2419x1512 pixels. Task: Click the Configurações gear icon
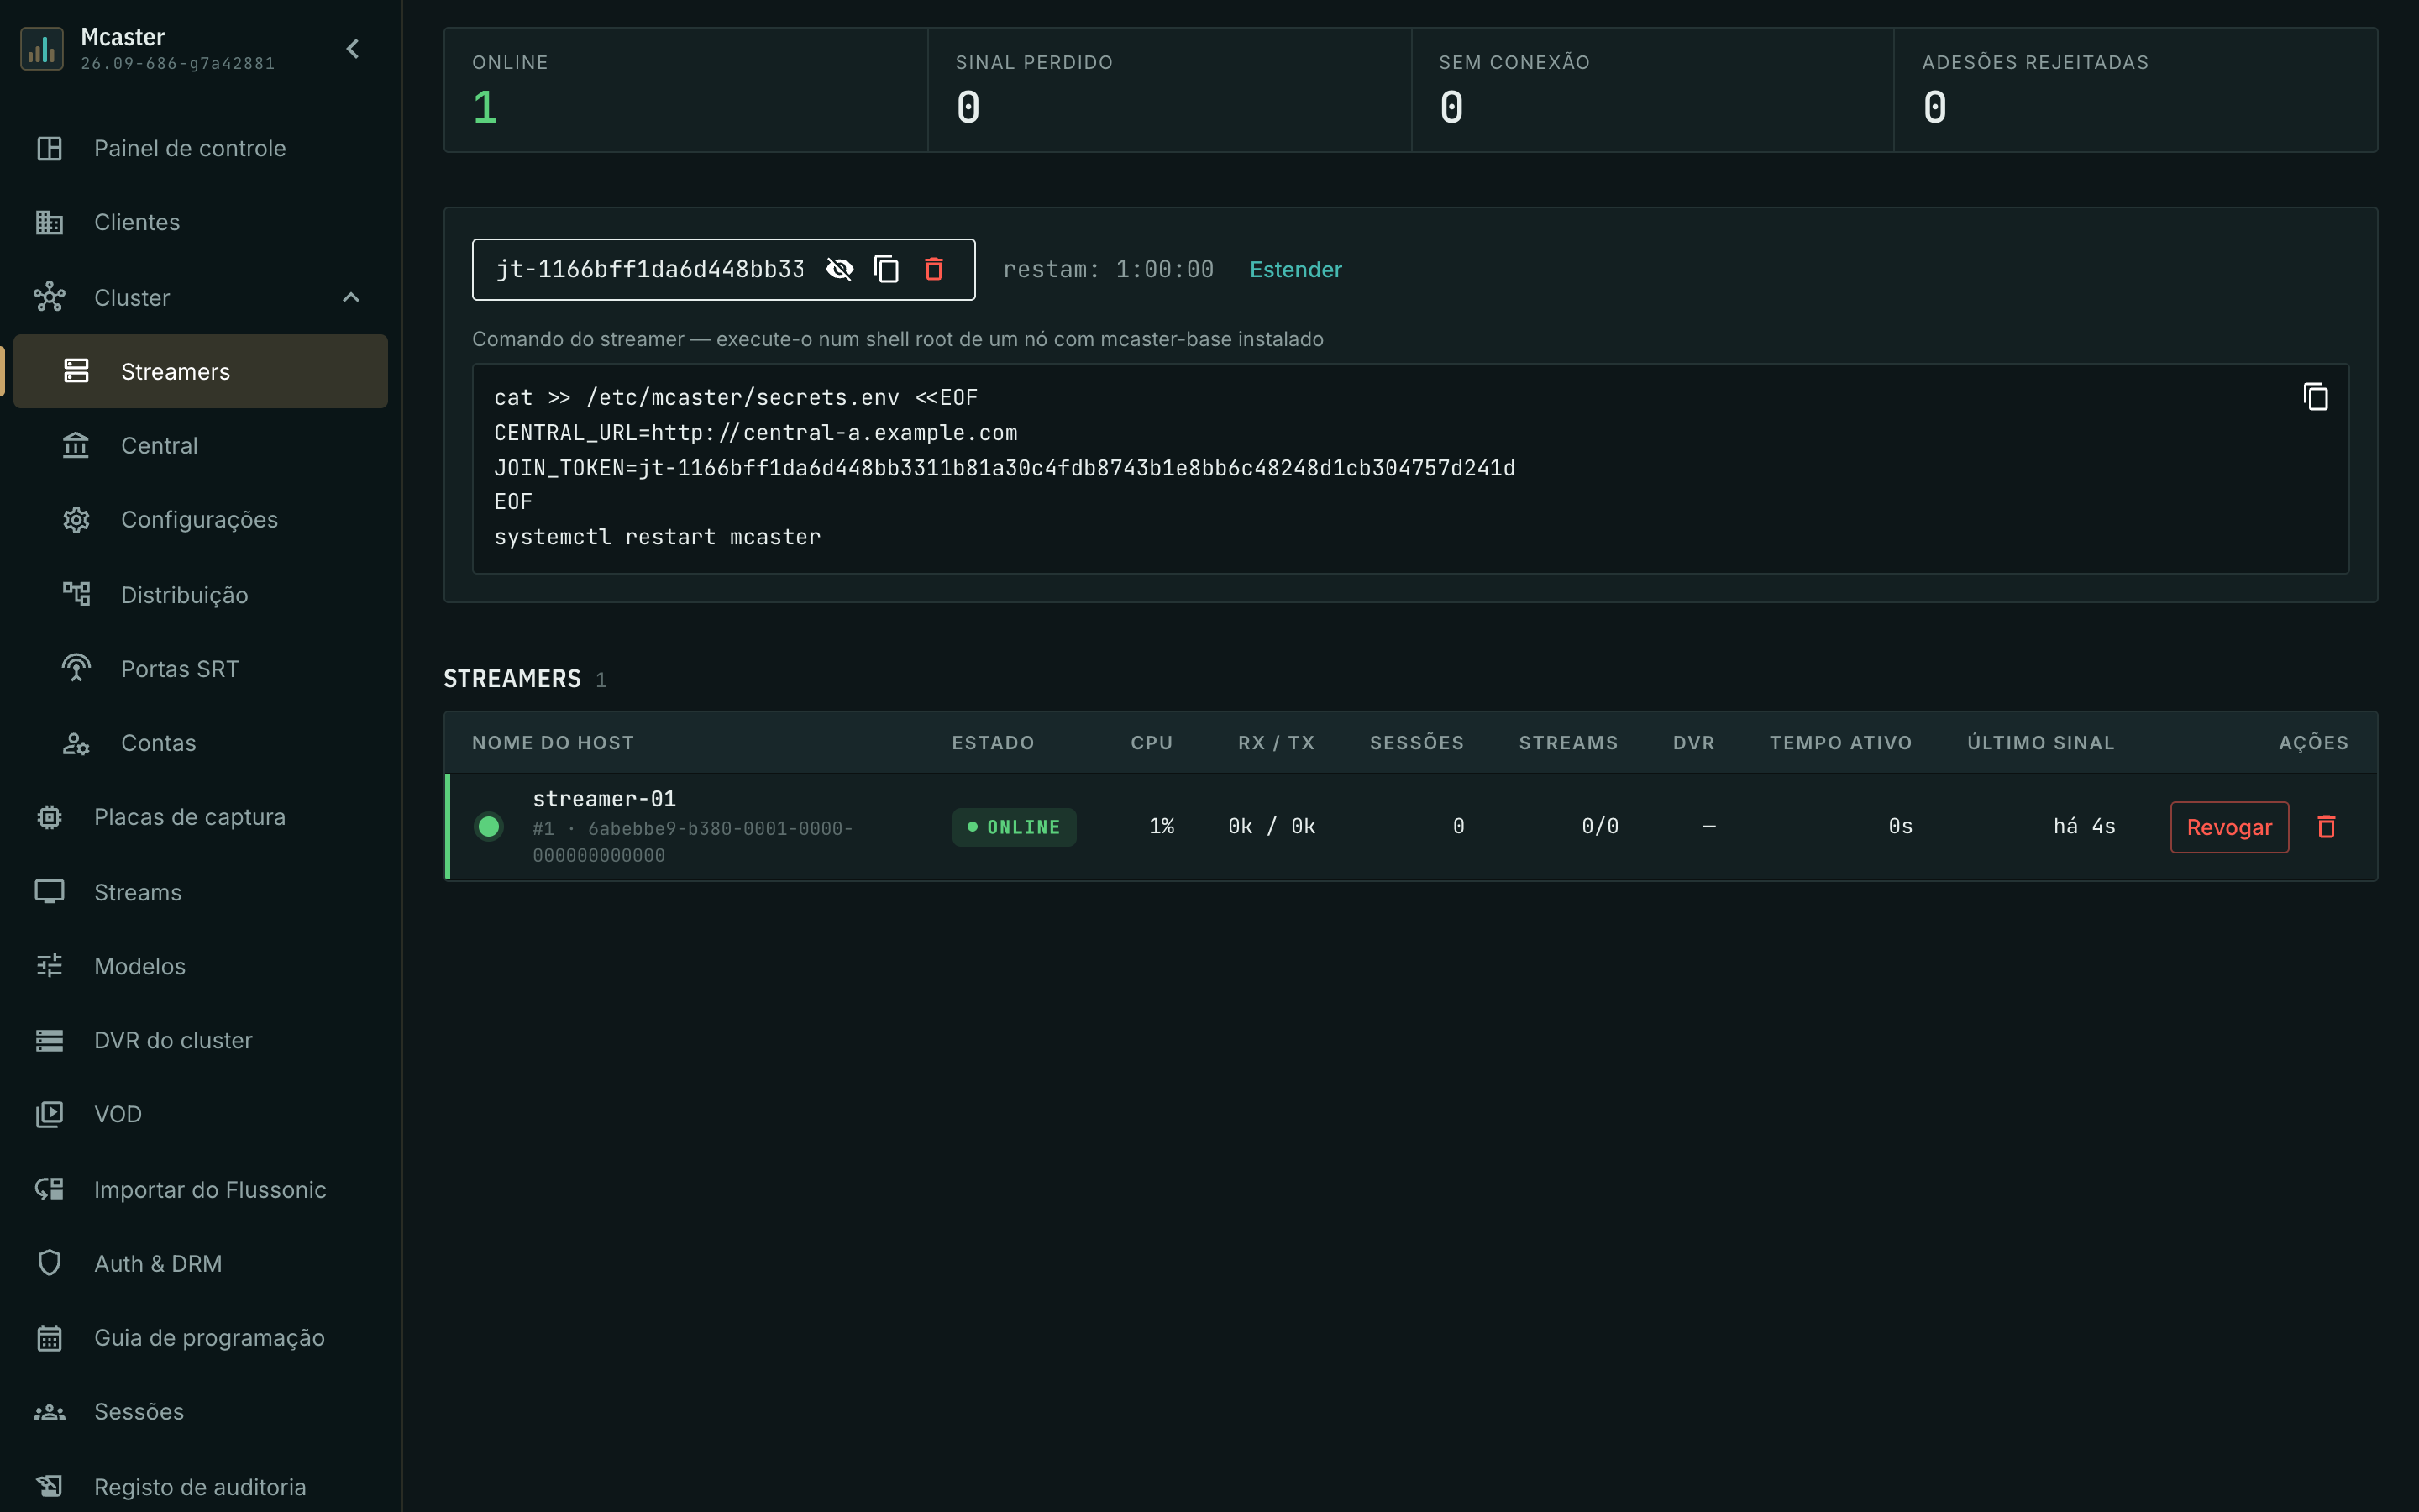tap(76, 520)
